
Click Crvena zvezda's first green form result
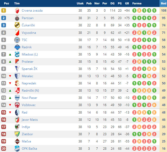pos(134,11)
